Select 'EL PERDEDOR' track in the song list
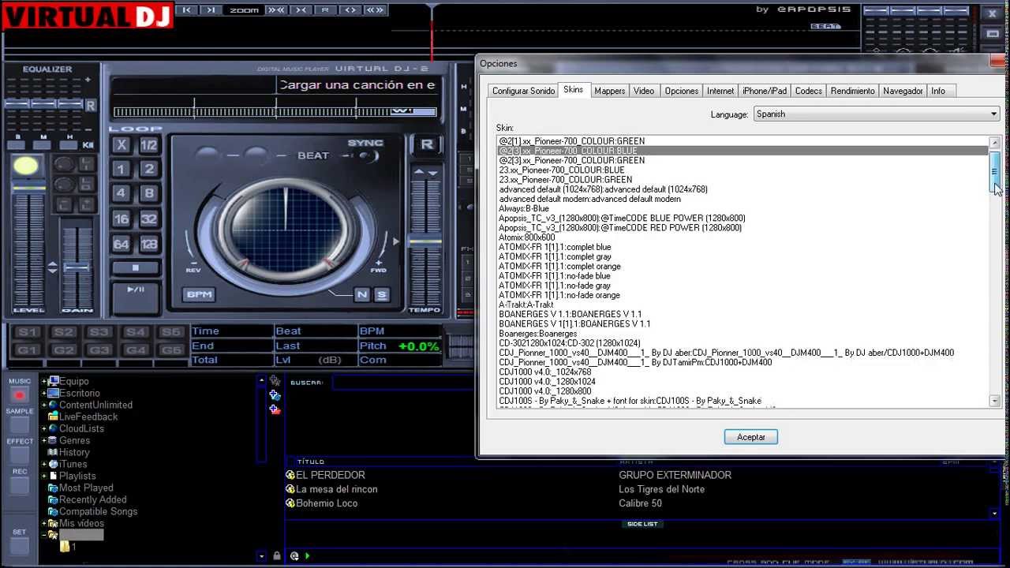 click(331, 475)
